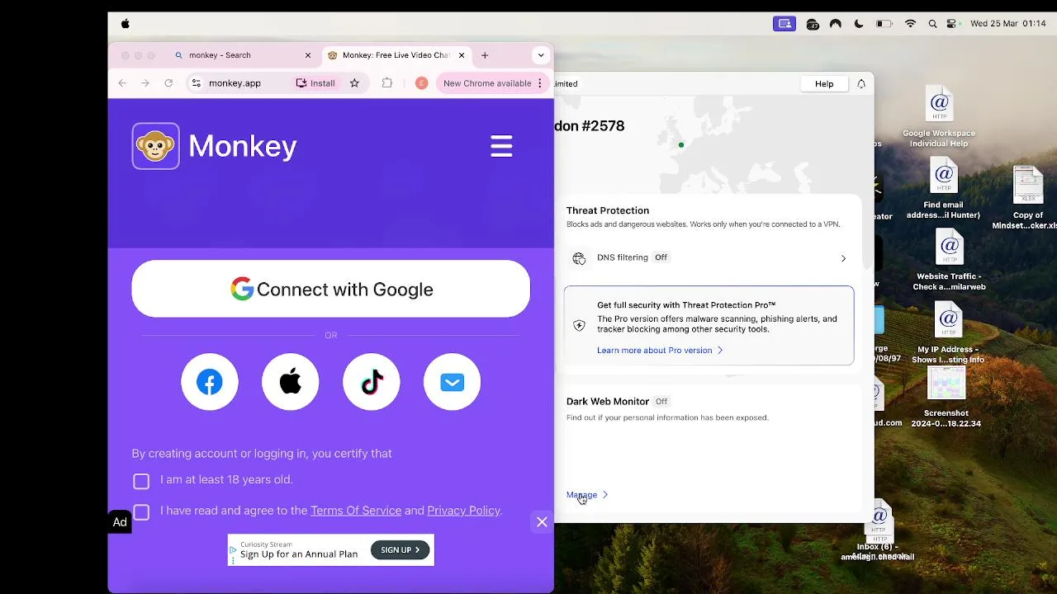Image resolution: width=1057 pixels, height=594 pixels.
Task: Select Monkey Free Live Video Chat tab
Action: pyautogui.click(x=396, y=55)
